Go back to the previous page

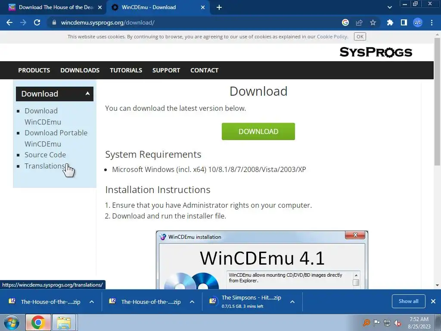point(9,22)
